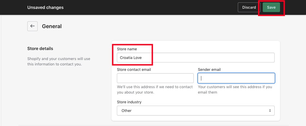
Task: Click the Store contact email label
Action: coord(134,69)
